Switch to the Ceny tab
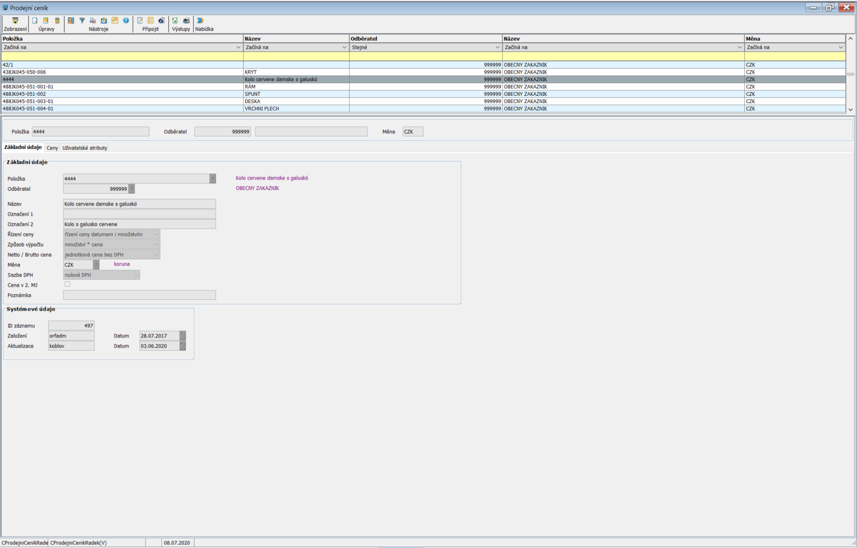This screenshot has height=548, width=857. pos(52,148)
